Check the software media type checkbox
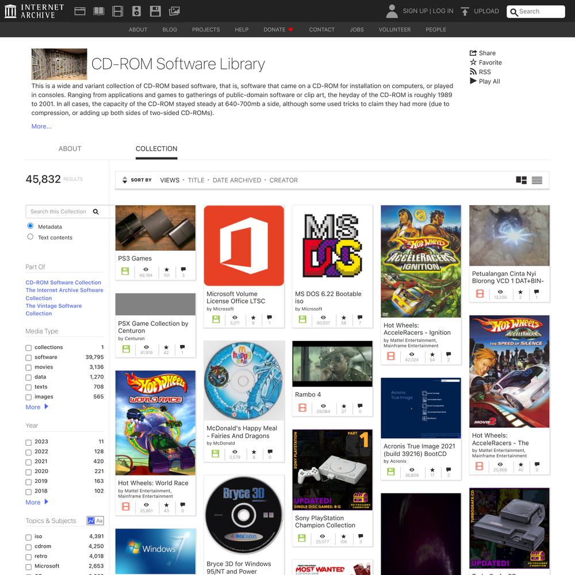Viewport: 575px width, 575px height. [x=29, y=358]
